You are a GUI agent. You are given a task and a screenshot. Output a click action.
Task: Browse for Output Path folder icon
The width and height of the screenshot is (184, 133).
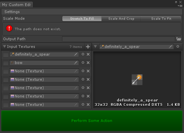coord(179,39)
